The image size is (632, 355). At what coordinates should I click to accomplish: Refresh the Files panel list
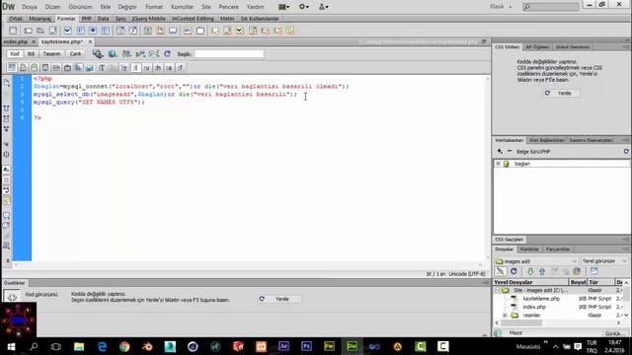pyautogui.click(x=513, y=271)
